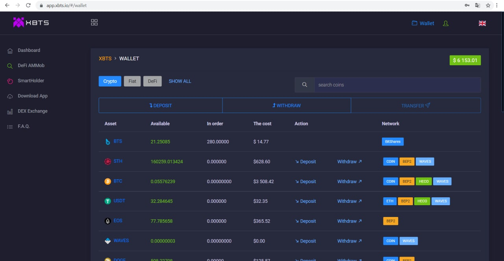Screen dimensions: 504x261
Task: Select BEP2 network tag in STH row
Action: coord(407,162)
